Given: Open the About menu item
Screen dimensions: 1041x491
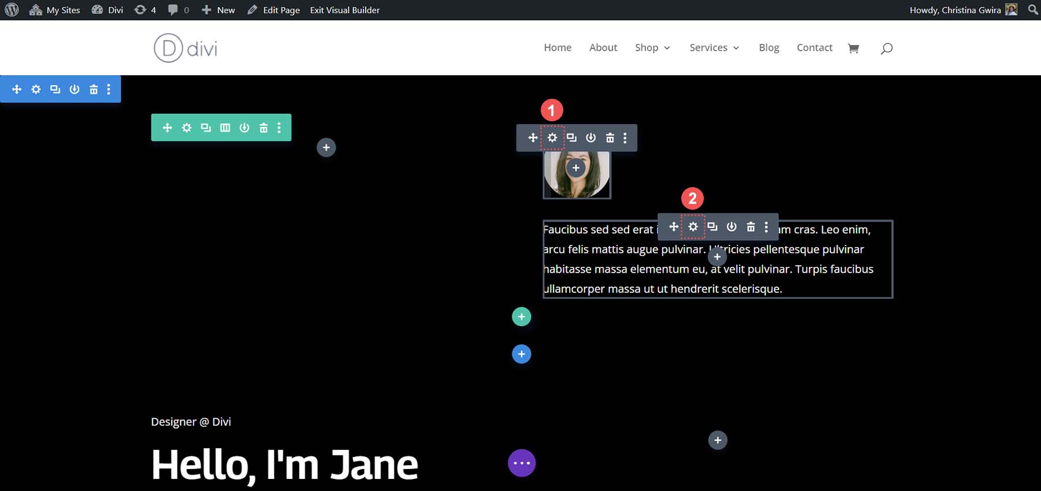Looking at the screenshot, I should tap(603, 48).
